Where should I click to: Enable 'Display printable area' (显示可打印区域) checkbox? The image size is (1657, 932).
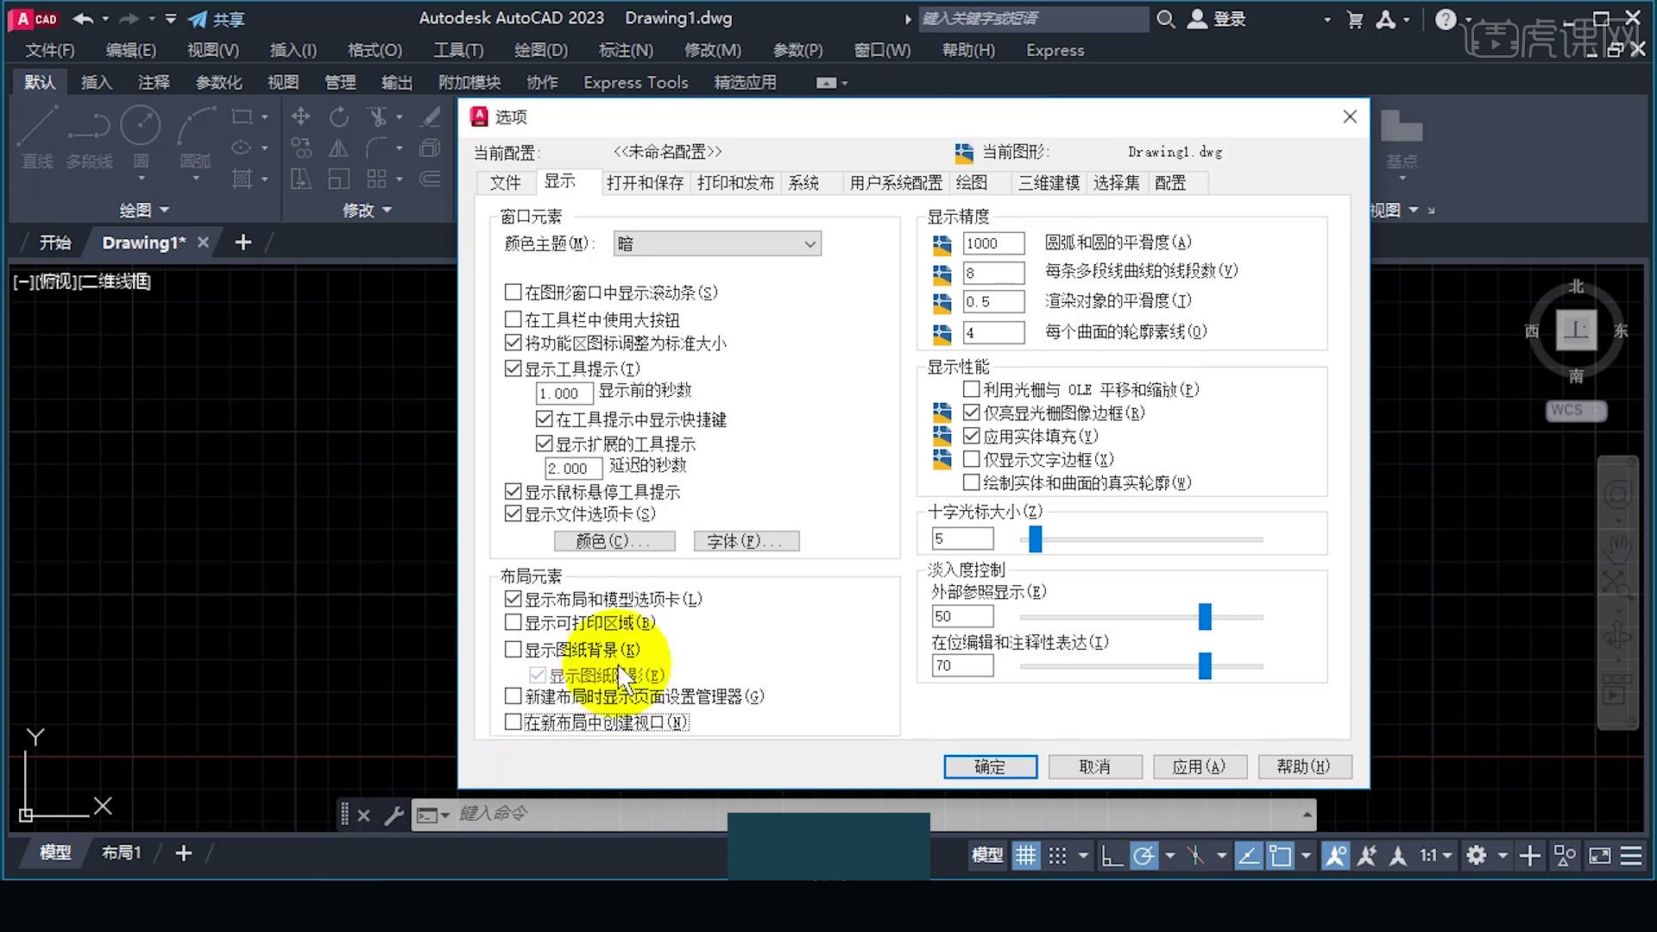(513, 622)
